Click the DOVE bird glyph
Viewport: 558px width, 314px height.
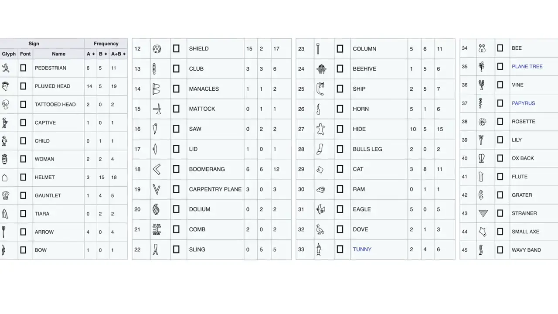(321, 229)
